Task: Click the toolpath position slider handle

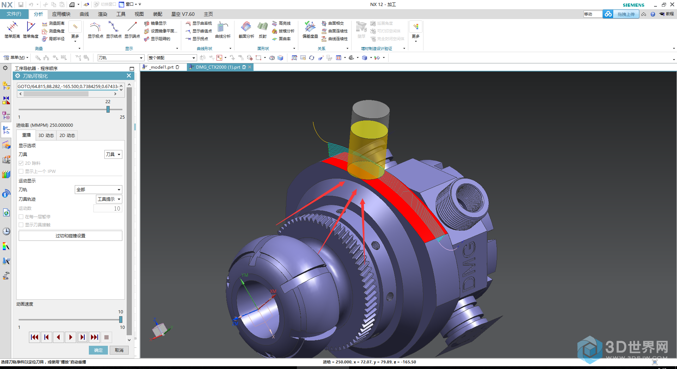Action: pyautogui.click(x=108, y=110)
